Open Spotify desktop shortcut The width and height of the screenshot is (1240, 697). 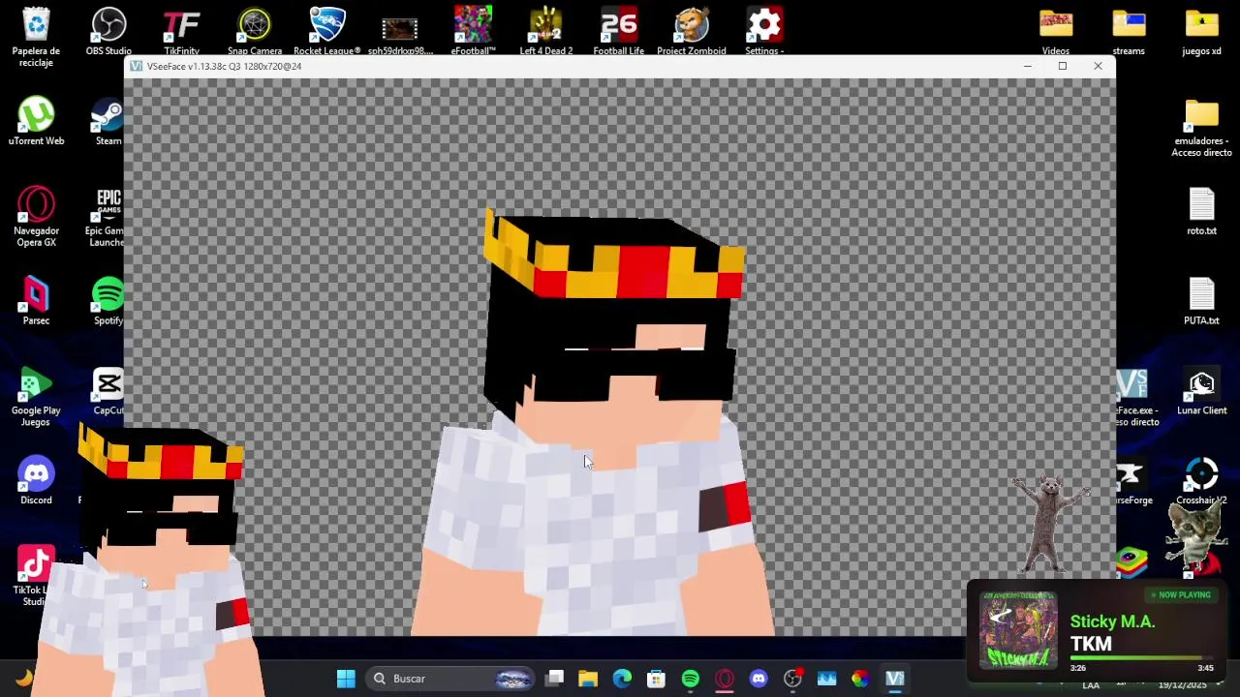(108, 302)
